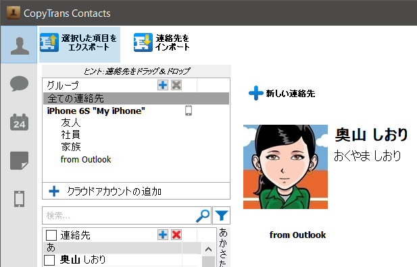Viewport: 417px width, 267px height.
Task: Click the contact list scroll up arrow
Action: click(x=208, y=249)
